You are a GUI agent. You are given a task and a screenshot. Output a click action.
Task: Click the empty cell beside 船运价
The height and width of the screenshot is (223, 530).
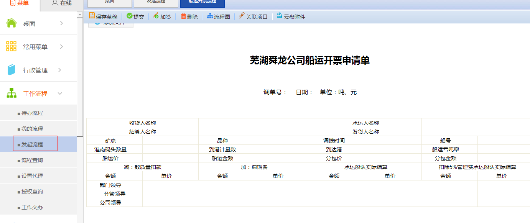[x=170, y=158]
